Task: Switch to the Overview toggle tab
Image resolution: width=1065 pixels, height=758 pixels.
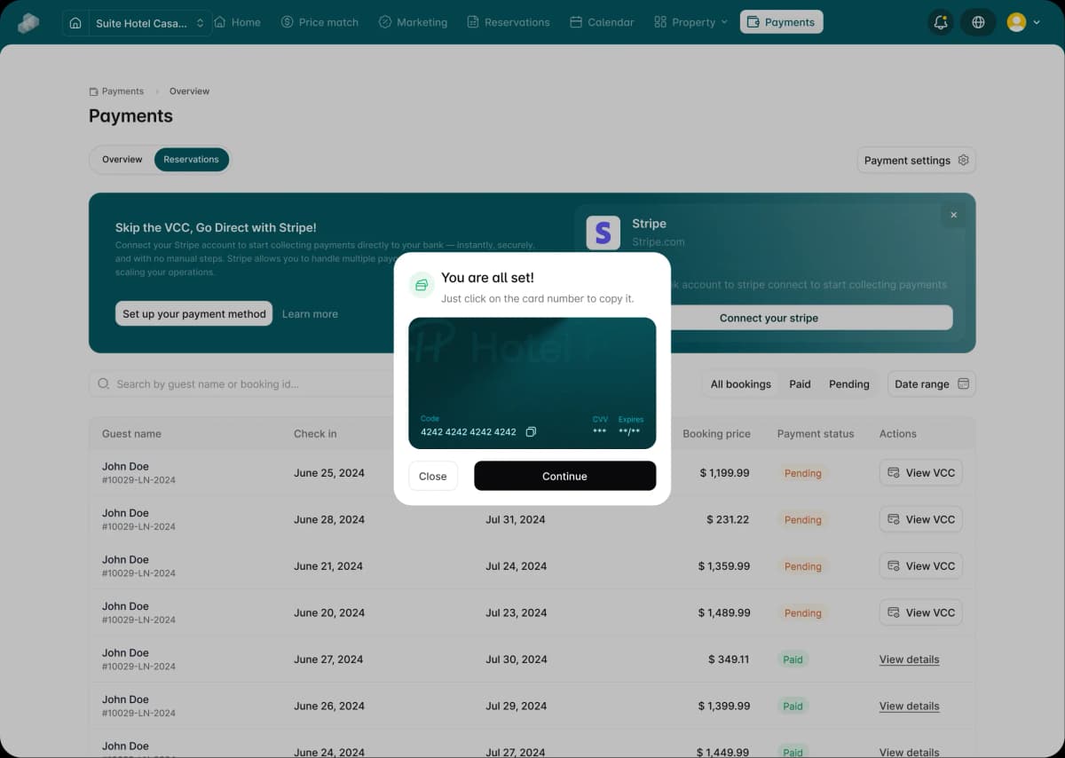Action: [x=122, y=160]
